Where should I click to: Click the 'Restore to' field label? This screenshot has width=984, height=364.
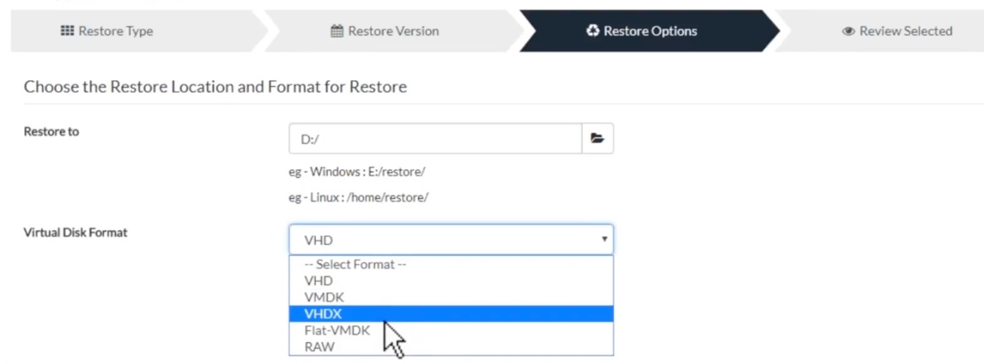pyautogui.click(x=52, y=131)
